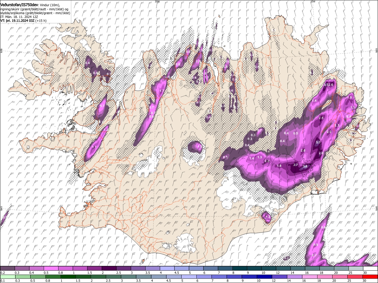Click the 15W longitude label
378x283 pixels.
tap(313, 1)
